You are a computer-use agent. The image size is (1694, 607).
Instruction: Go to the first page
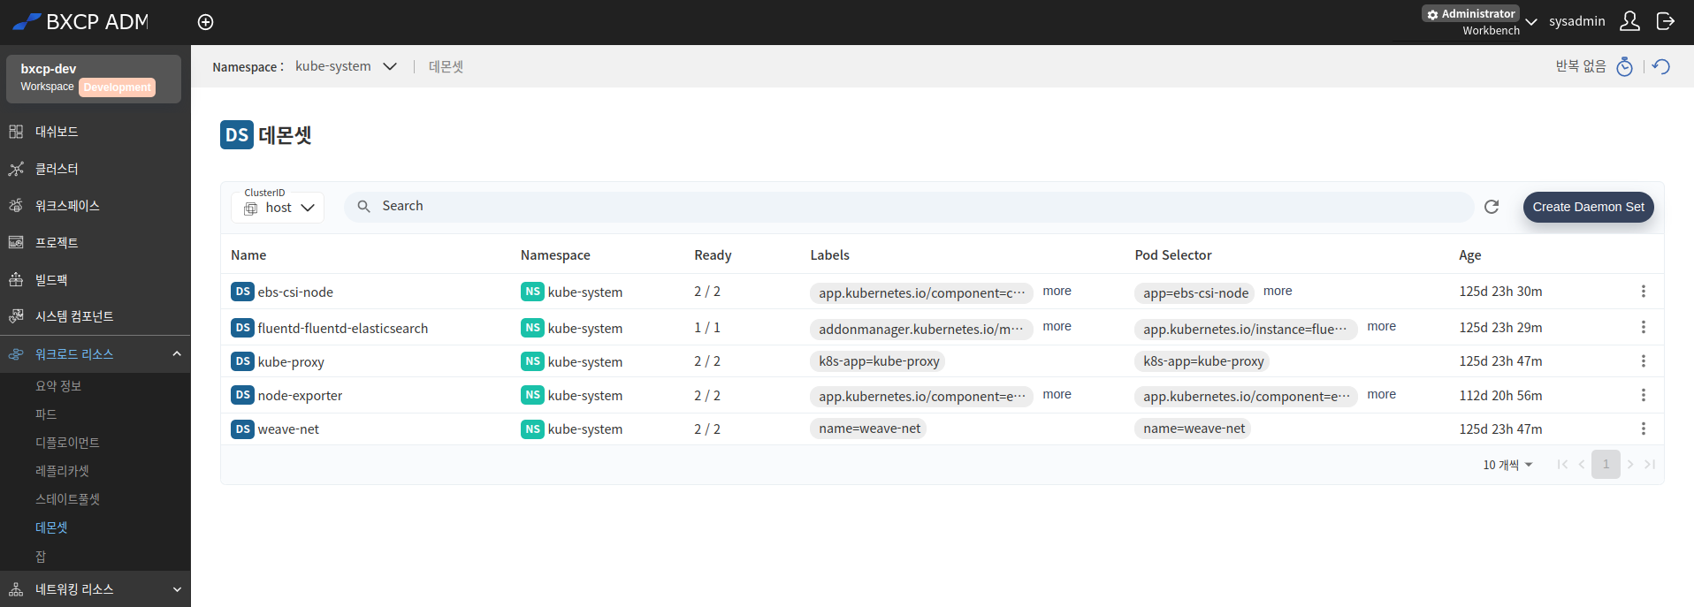pos(1562,465)
